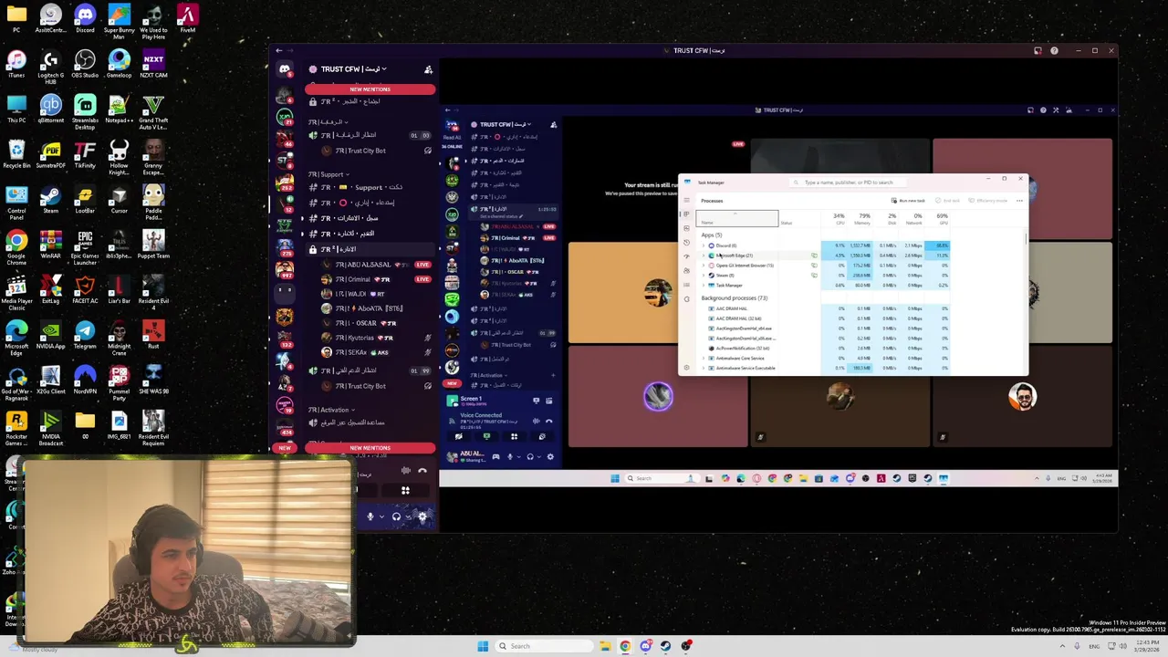The image size is (1168, 657).
Task: Open Steam from Windows taskbar
Action: pos(666,646)
